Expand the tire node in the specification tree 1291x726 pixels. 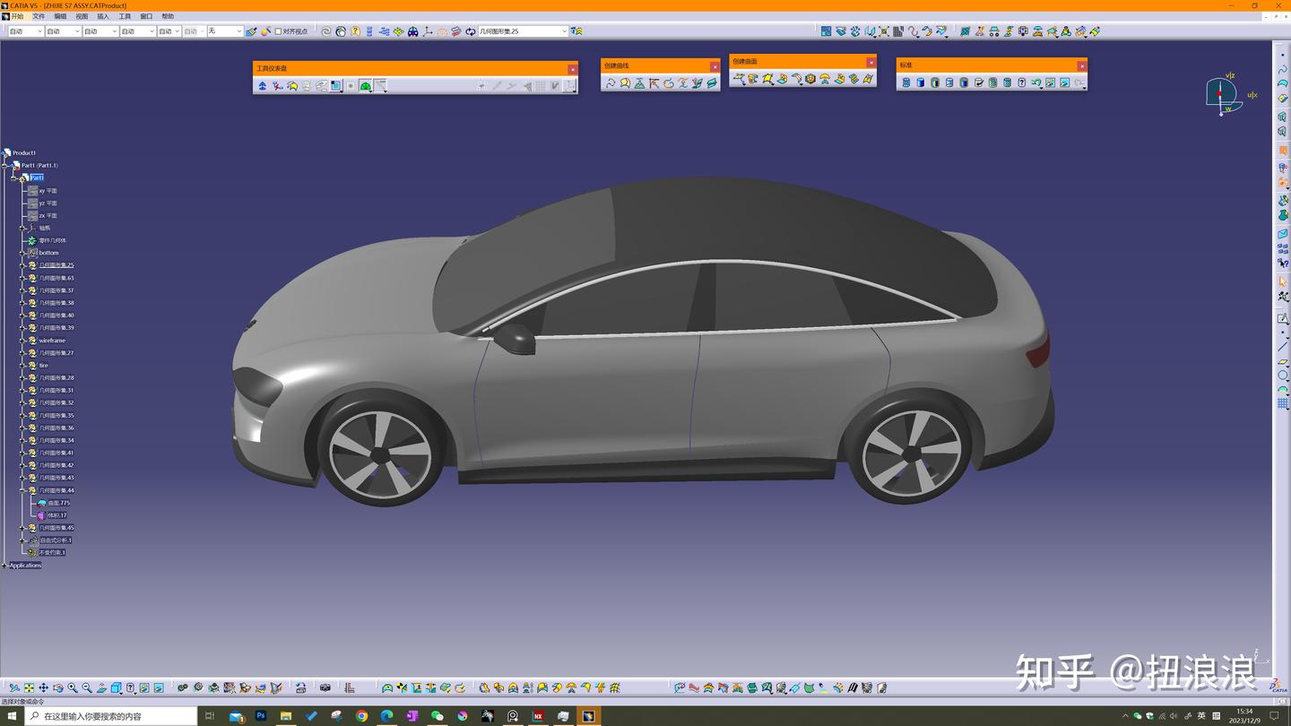point(22,365)
